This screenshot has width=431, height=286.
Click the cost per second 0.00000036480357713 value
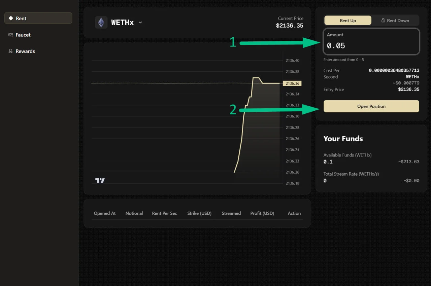pyautogui.click(x=394, y=71)
